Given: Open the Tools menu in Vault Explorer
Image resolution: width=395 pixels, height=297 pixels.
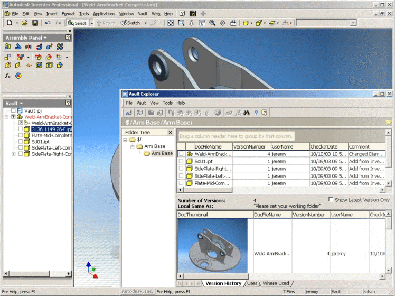Looking at the screenshot, I should pyautogui.click(x=167, y=103).
